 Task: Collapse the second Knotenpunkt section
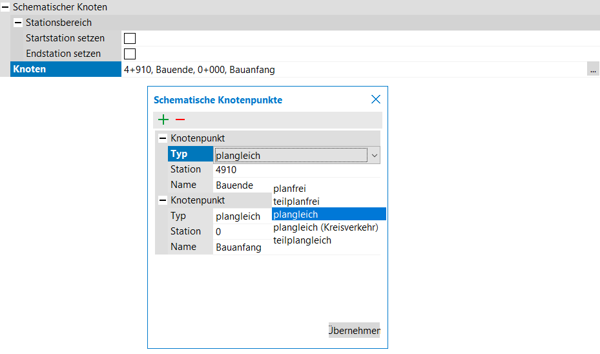coord(163,200)
